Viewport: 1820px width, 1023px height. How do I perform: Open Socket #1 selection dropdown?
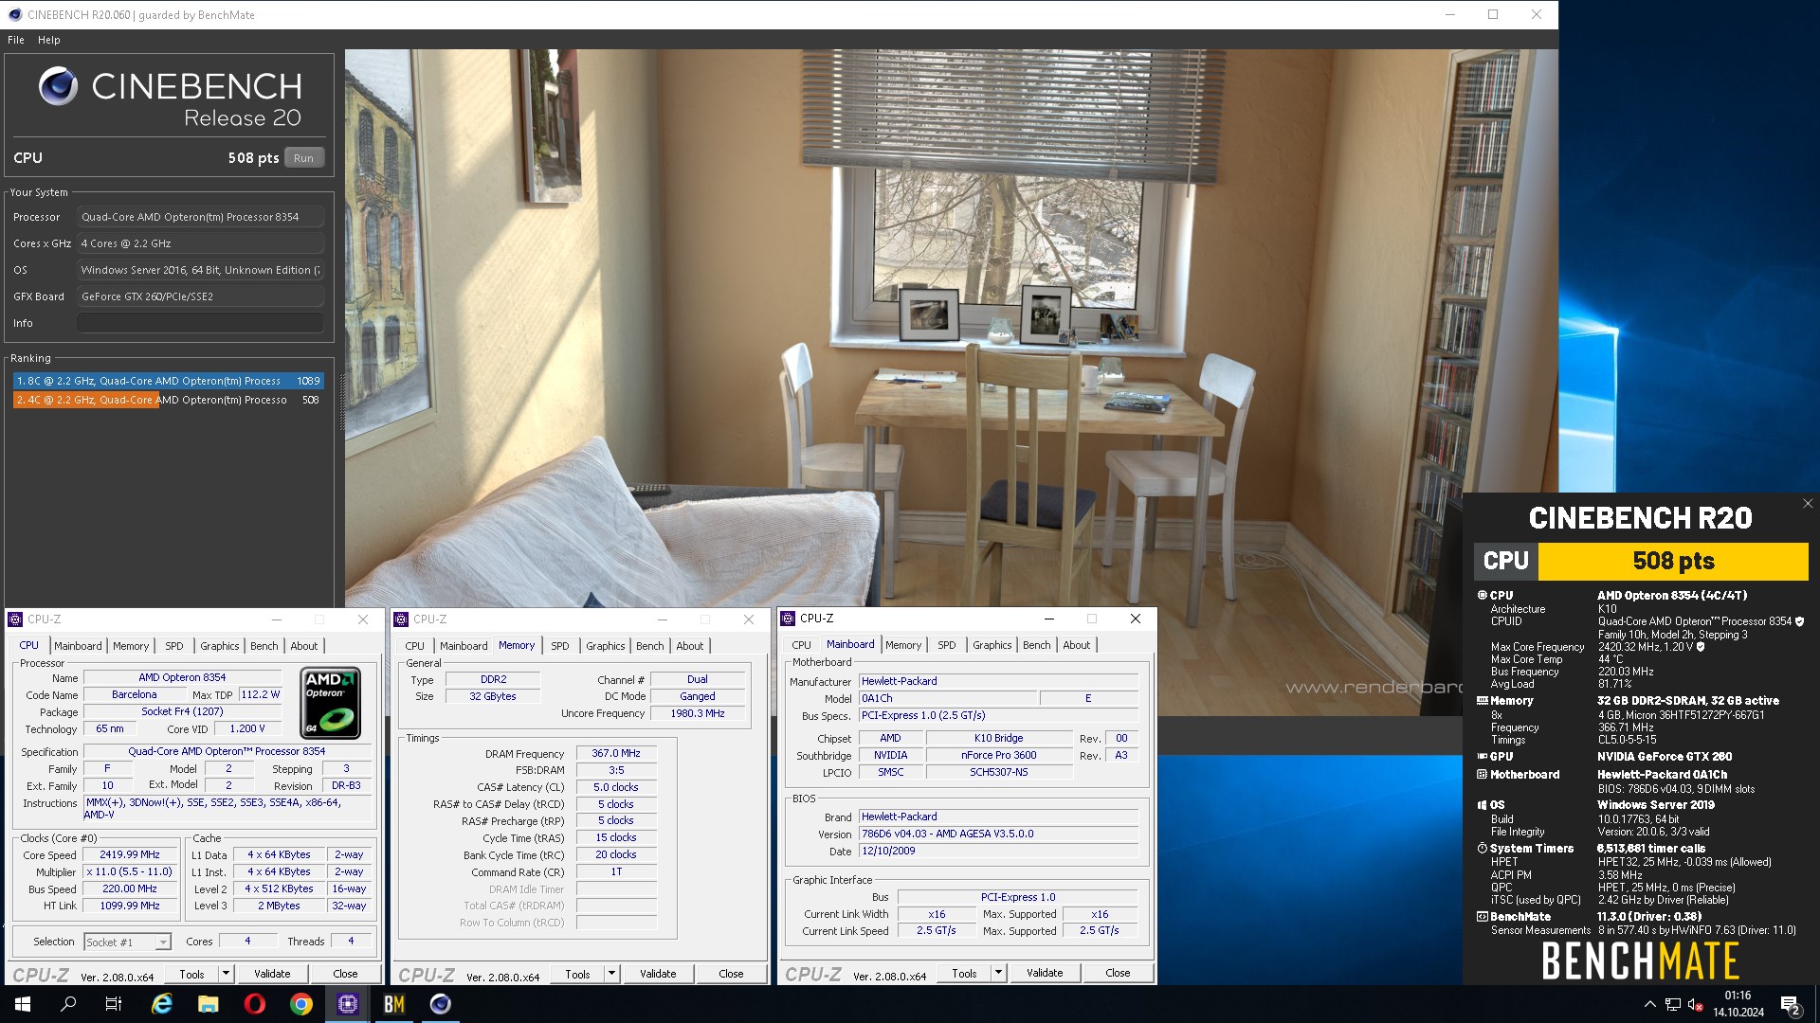(x=127, y=942)
